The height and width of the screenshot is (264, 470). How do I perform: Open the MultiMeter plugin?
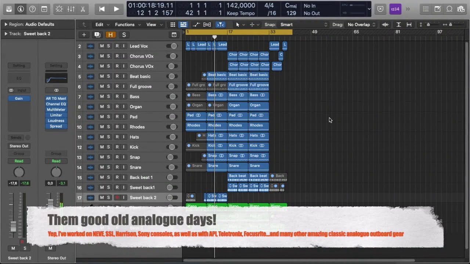[x=56, y=110]
